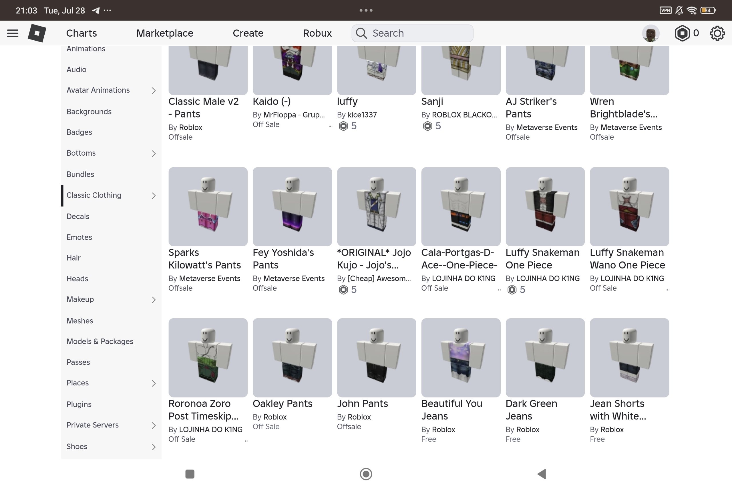Viewport: 732px width, 489px height.
Task: Tap the Android home circle button
Action: pyautogui.click(x=366, y=474)
